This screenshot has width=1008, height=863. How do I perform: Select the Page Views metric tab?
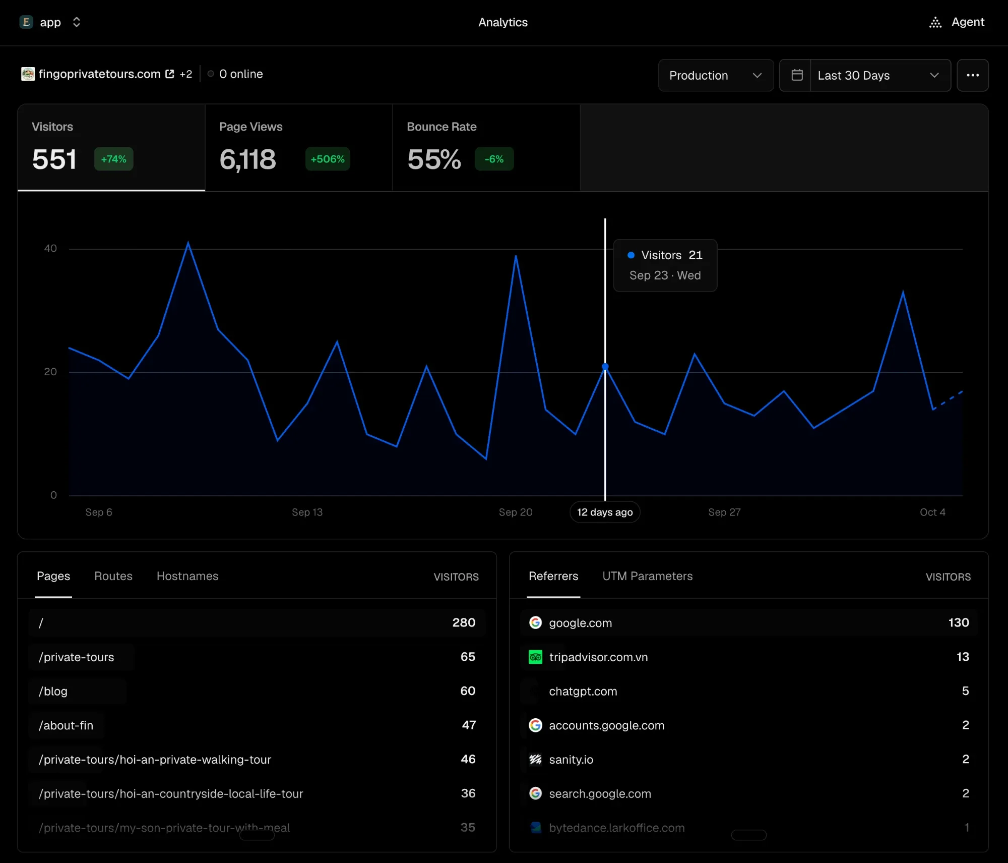[299, 148]
